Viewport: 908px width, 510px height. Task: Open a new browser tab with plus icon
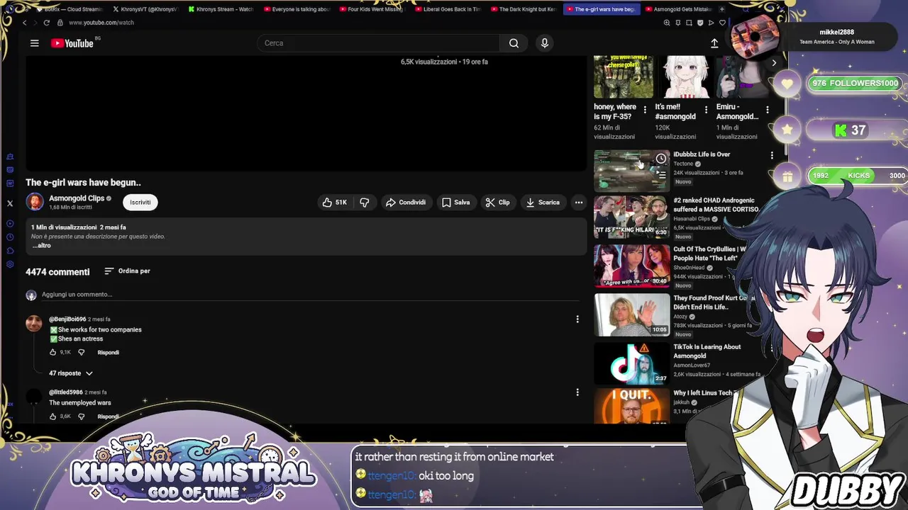point(722,9)
